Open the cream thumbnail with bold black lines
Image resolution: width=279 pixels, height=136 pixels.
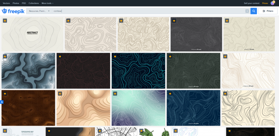pyautogui.click(x=248, y=108)
